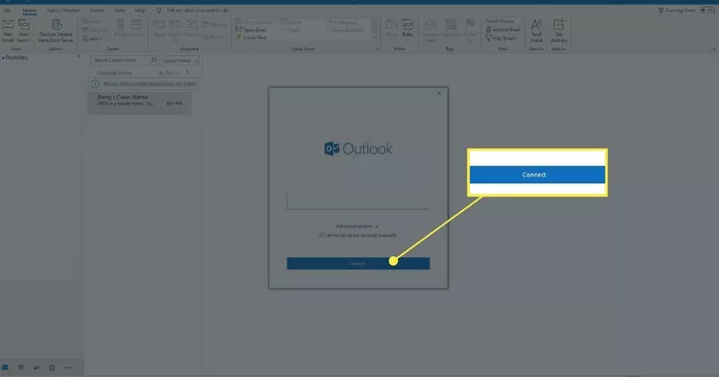
Task: Open the File tab
Action: click(x=7, y=11)
